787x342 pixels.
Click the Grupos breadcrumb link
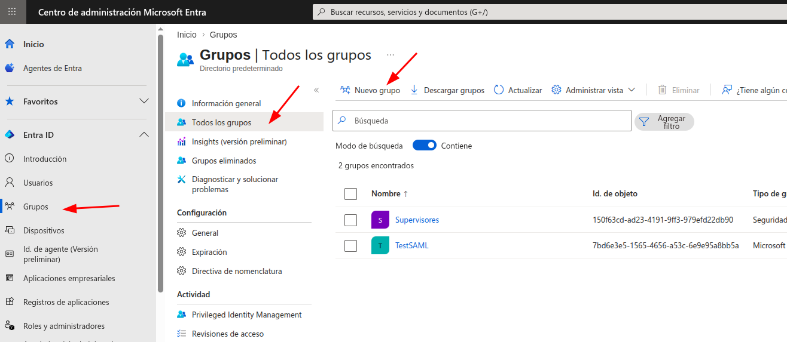223,35
